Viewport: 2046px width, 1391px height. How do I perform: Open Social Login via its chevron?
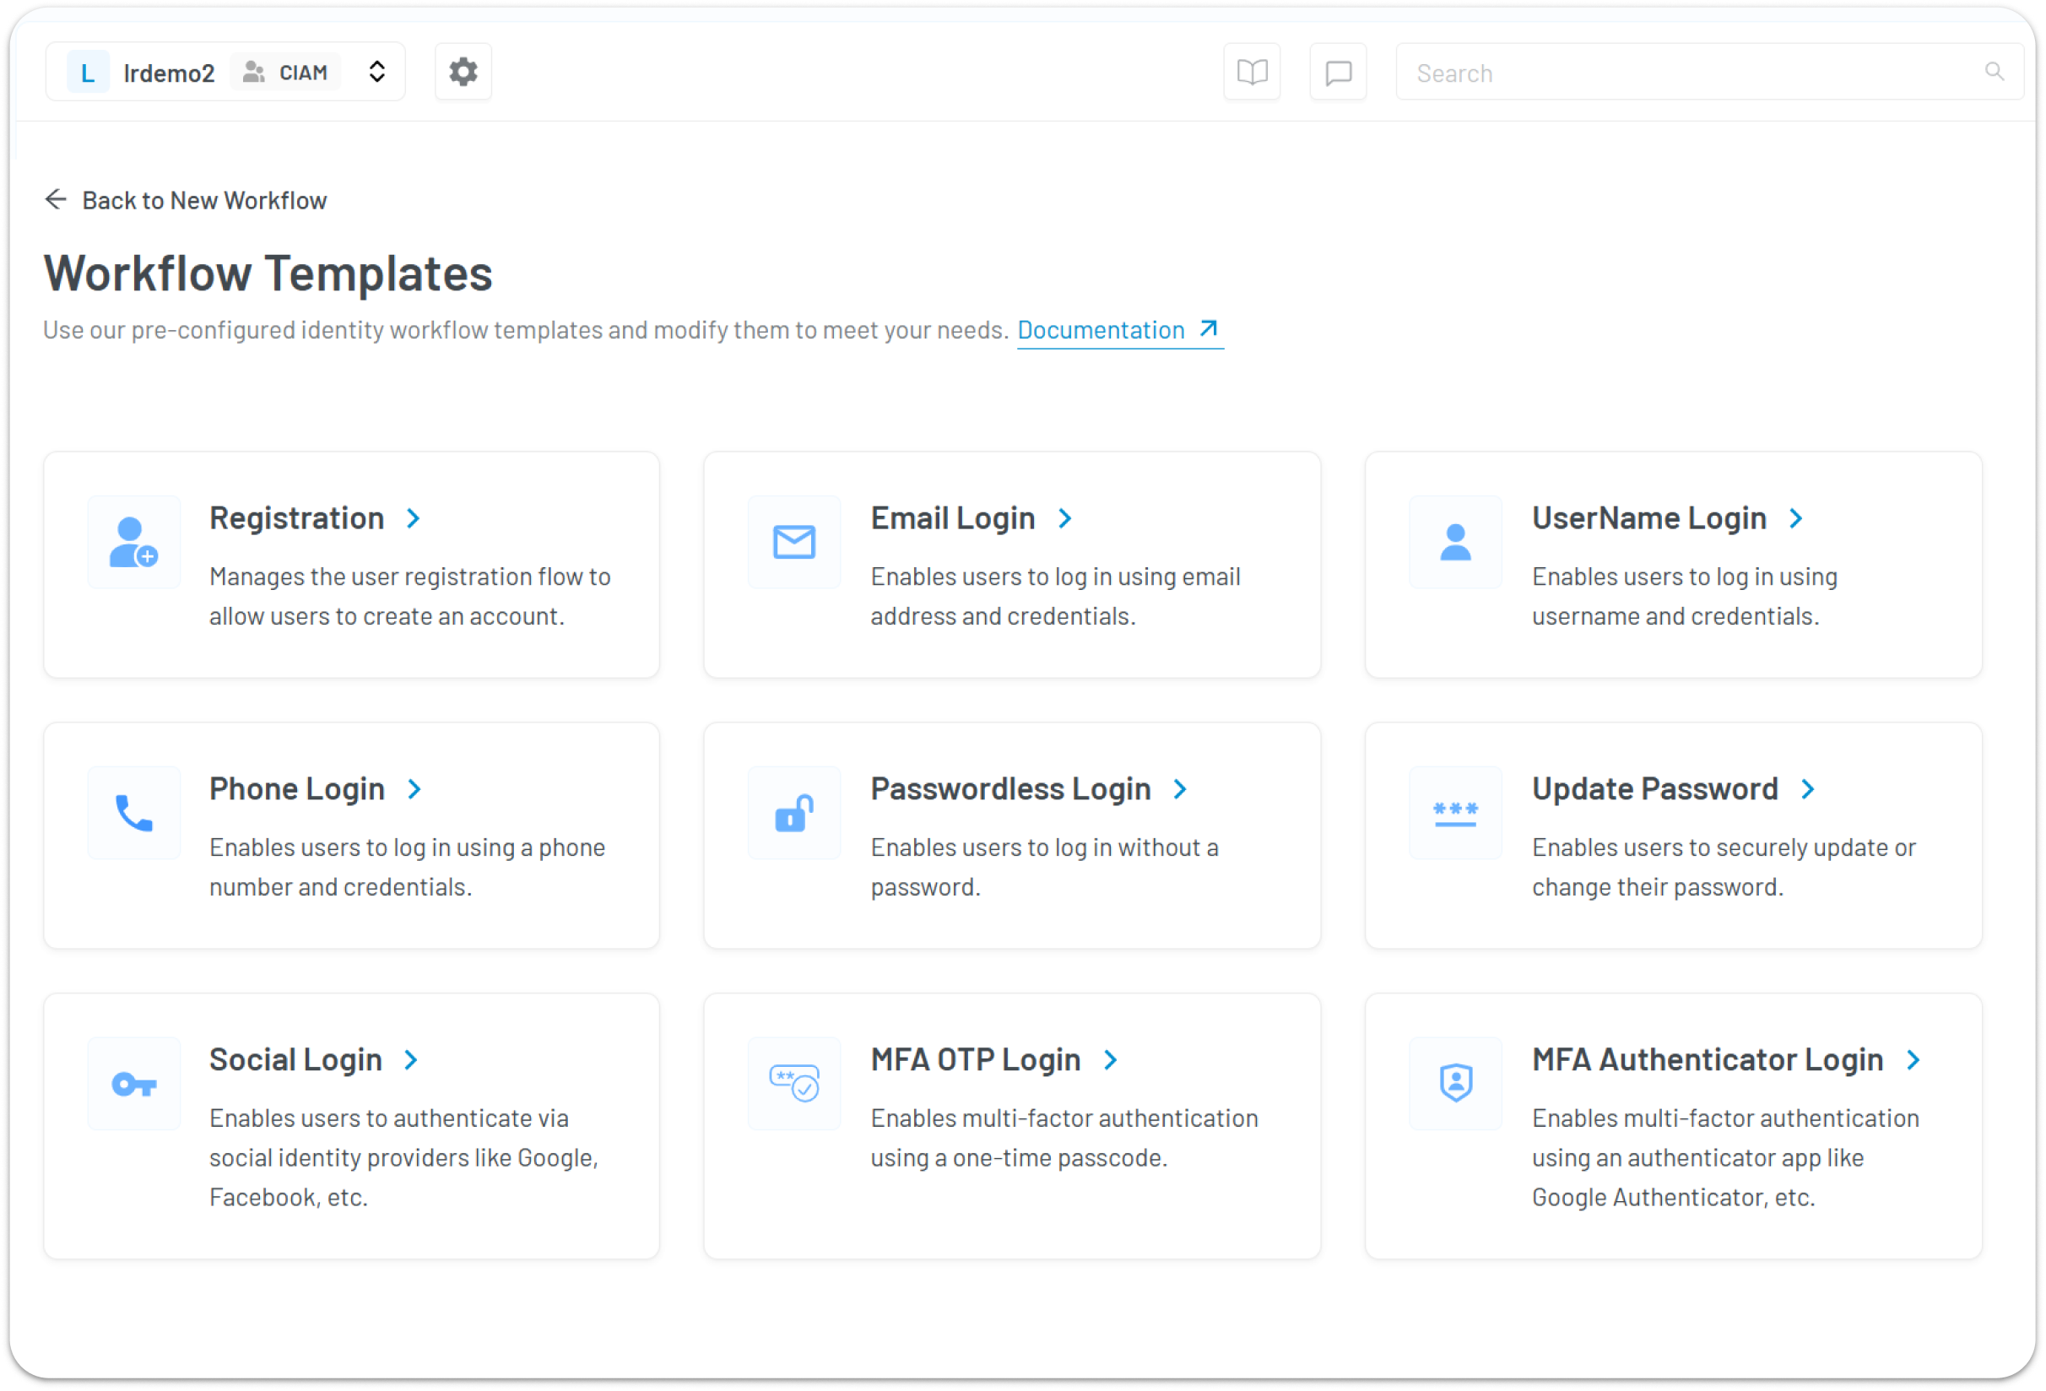411,1060
